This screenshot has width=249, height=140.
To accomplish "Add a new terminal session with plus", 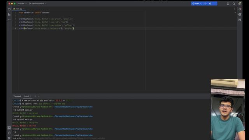I will (x=35, y=96).
